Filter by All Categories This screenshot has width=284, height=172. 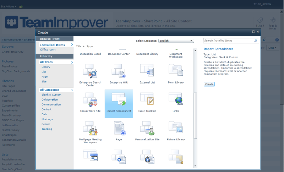point(56,90)
